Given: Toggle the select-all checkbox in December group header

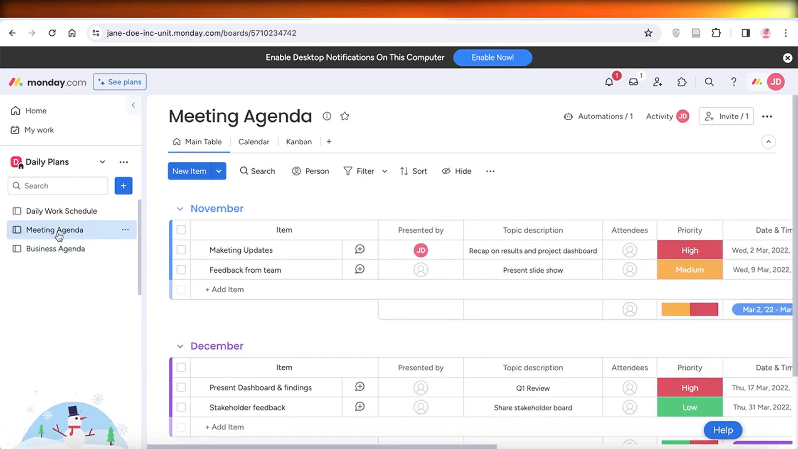Looking at the screenshot, I should [x=181, y=368].
